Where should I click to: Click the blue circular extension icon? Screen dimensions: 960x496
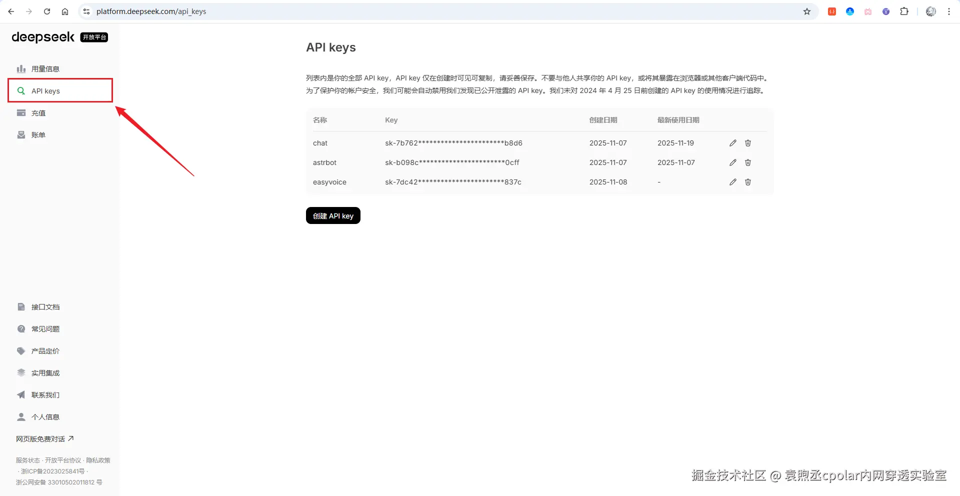(x=850, y=11)
